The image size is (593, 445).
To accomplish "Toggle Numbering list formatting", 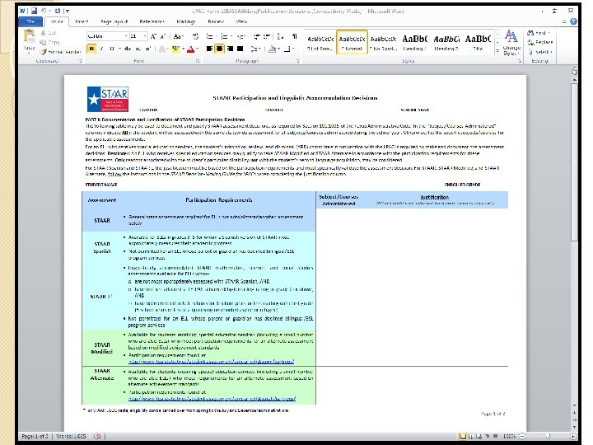I will click(225, 37).
